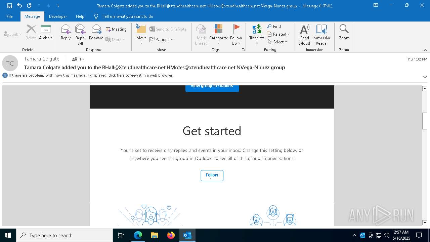Archive this message
The image size is (430, 242).
coord(46,33)
